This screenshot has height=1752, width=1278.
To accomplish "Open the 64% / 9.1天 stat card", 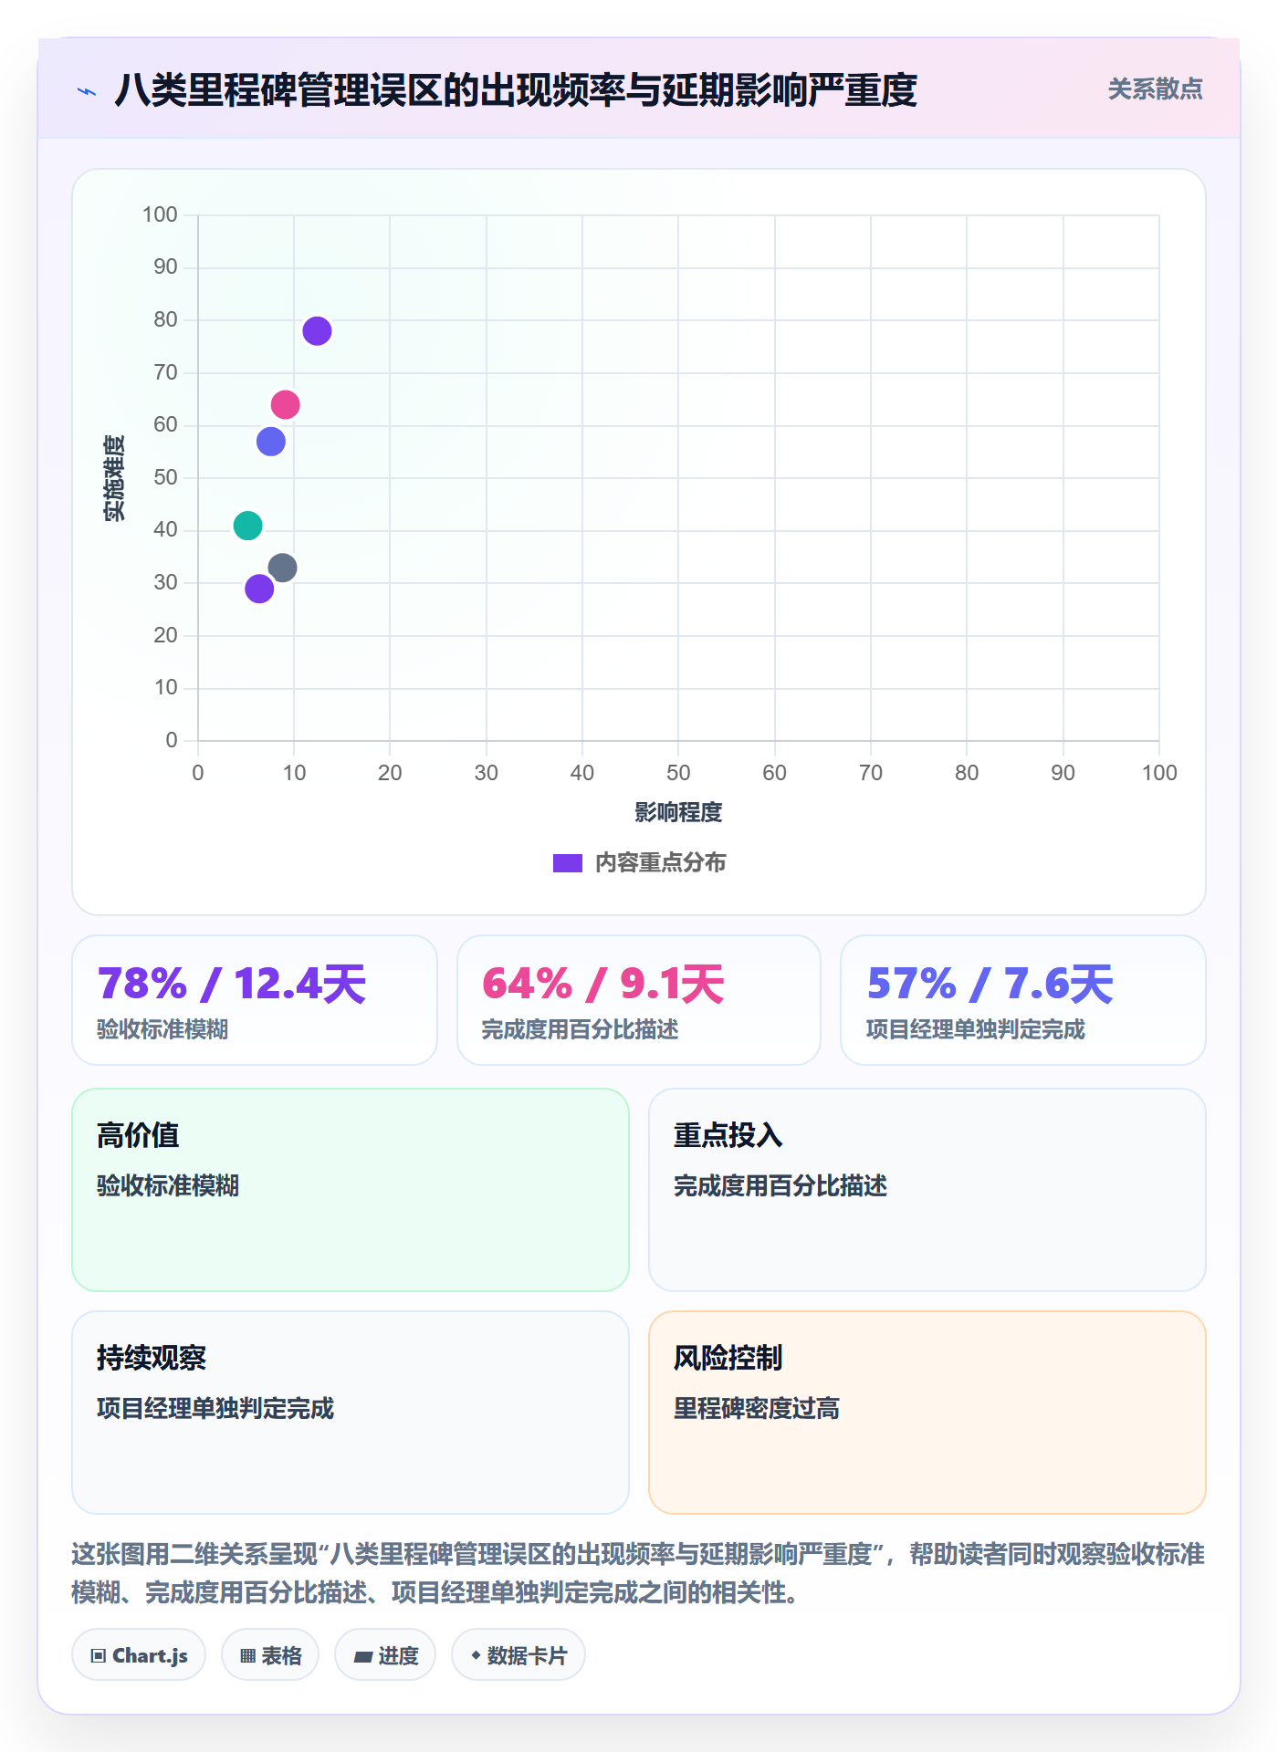I will coord(639,1000).
